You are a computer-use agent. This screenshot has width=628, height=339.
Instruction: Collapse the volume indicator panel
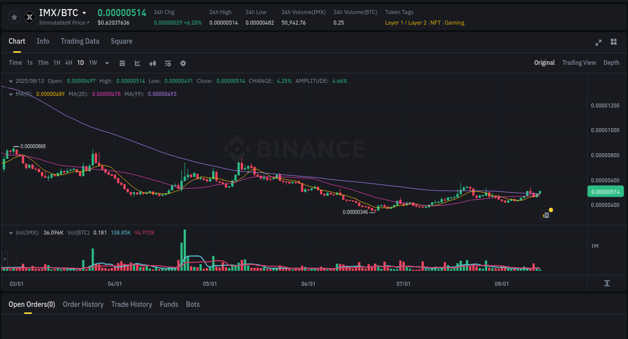(11, 233)
